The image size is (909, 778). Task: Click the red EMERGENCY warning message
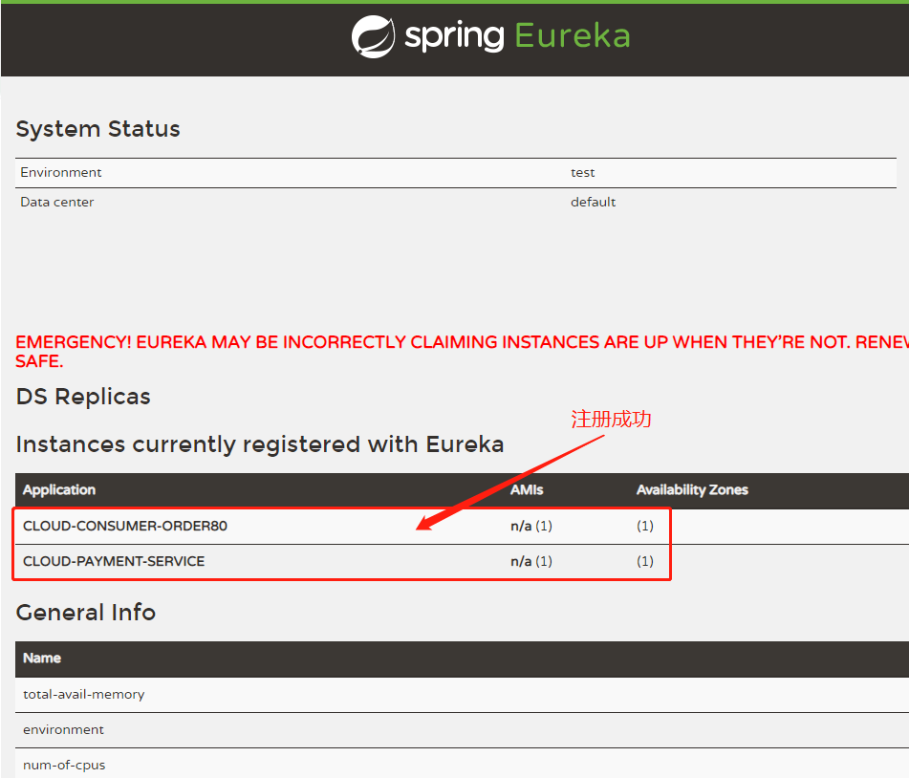click(x=462, y=352)
